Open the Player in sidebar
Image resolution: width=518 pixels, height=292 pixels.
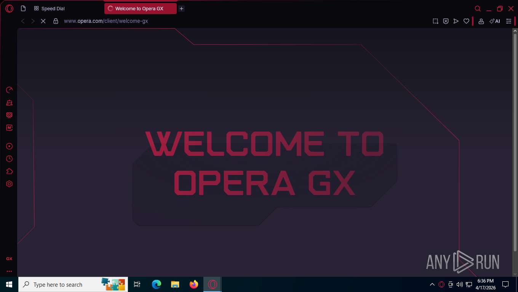pos(9,146)
